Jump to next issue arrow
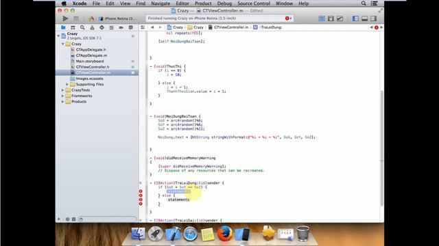Viewport: 439px width, 246px height. [381, 27]
